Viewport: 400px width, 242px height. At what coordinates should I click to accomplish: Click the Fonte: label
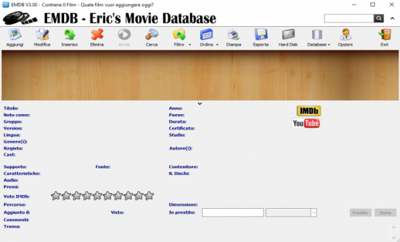[x=103, y=167]
